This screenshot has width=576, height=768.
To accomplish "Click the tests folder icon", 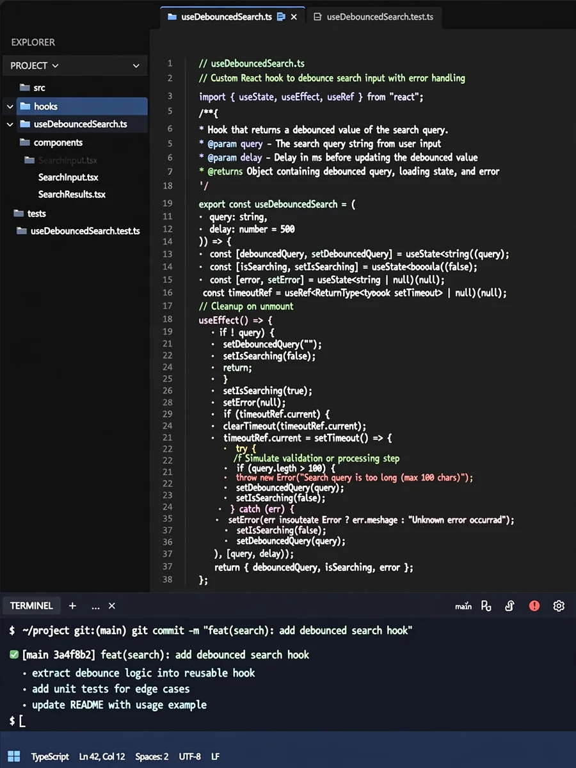I will click(x=19, y=213).
